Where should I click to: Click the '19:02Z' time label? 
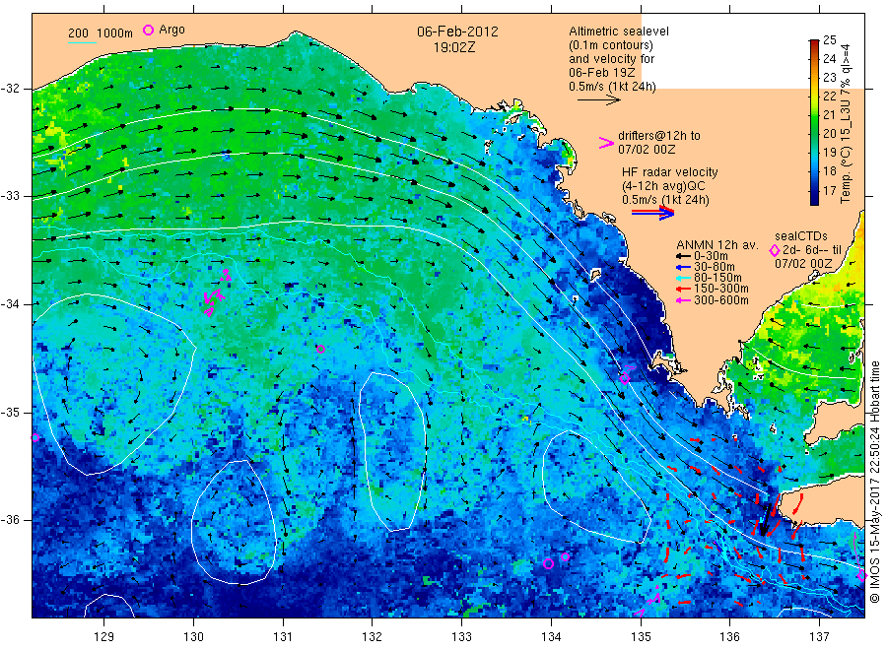click(x=454, y=48)
